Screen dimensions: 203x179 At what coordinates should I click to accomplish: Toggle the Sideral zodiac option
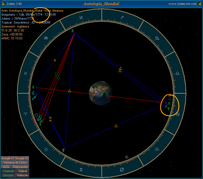pyautogui.click(x=22, y=171)
